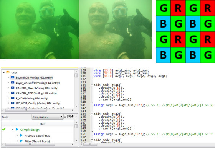Click code editor scroll left arrow
Image resolution: width=215 pixels, height=148 pixels.
81,144
